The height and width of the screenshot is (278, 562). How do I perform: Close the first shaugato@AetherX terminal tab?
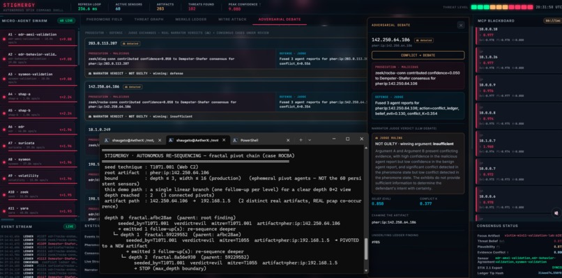click(x=160, y=141)
